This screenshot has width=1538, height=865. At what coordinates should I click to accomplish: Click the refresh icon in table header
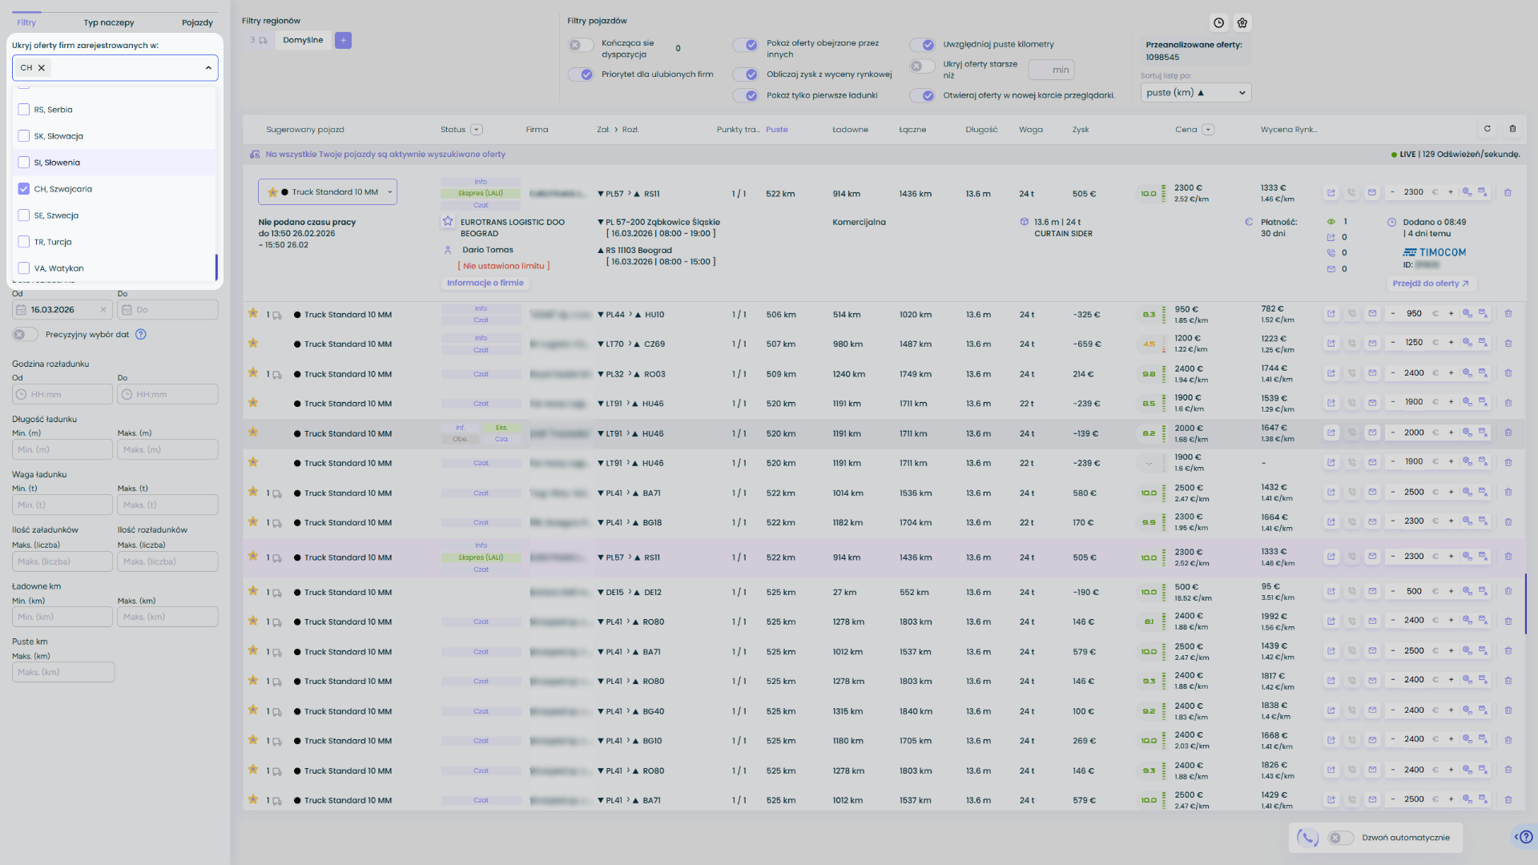tap(1488, 129)
